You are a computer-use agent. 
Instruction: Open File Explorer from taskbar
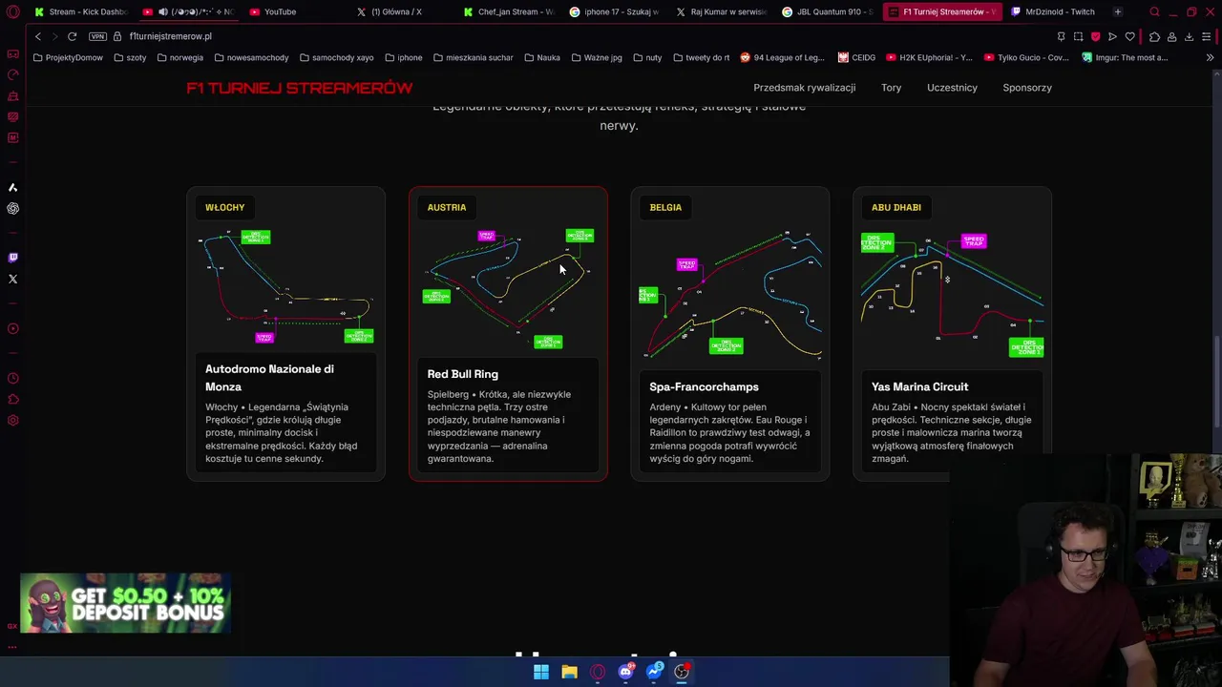(569, 672)
